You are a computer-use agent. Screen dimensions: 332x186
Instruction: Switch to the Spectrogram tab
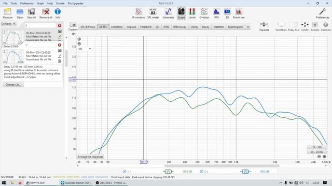[235, 27]
